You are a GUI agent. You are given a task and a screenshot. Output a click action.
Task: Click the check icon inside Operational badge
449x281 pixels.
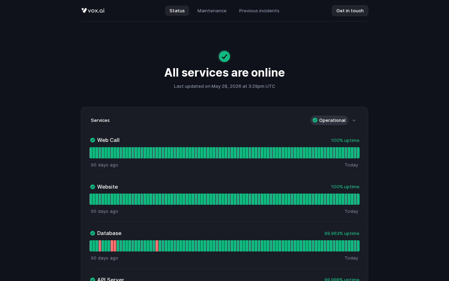[315, 120]
